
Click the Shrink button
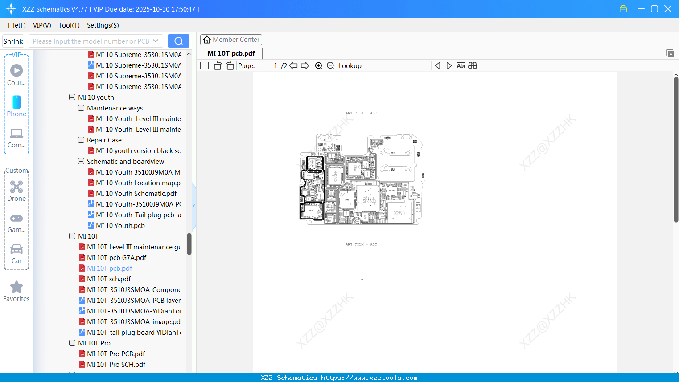click(13, 41)
